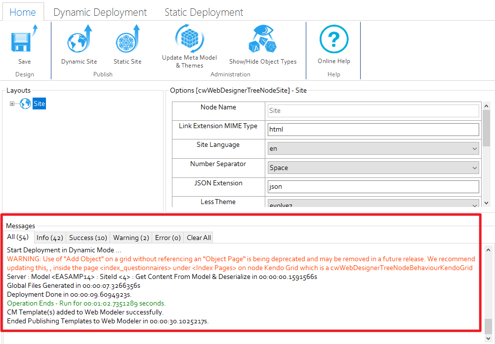Image resolution: width=495 pixels, height=344 pixels.
Task: Clear all messages with Clear All
Action: tap(198, 237)
